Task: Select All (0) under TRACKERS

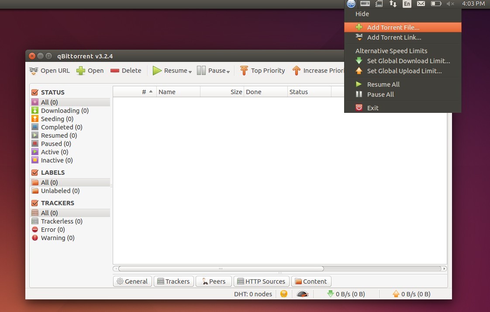Action: [x=70, y=213]
